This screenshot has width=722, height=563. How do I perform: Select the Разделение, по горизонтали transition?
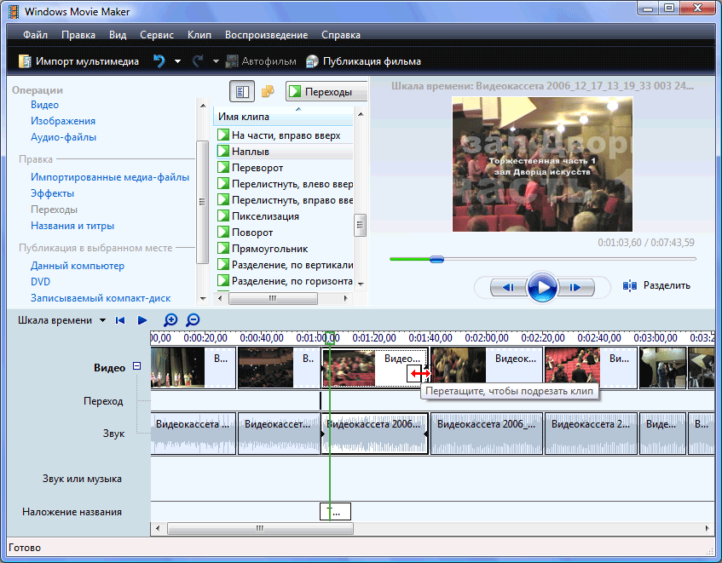pos(285,281)
